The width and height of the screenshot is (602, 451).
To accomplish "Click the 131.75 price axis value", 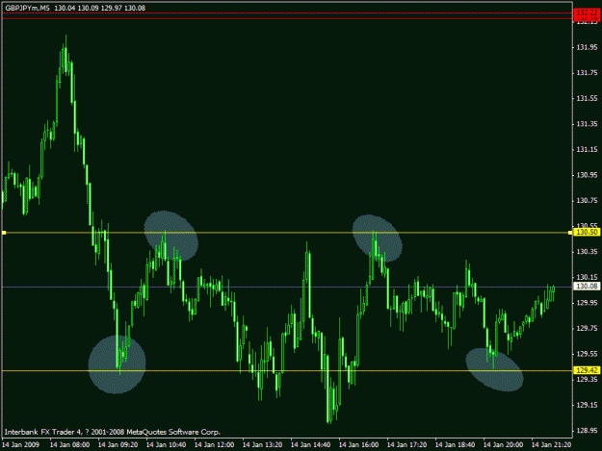I will [587, 73].
